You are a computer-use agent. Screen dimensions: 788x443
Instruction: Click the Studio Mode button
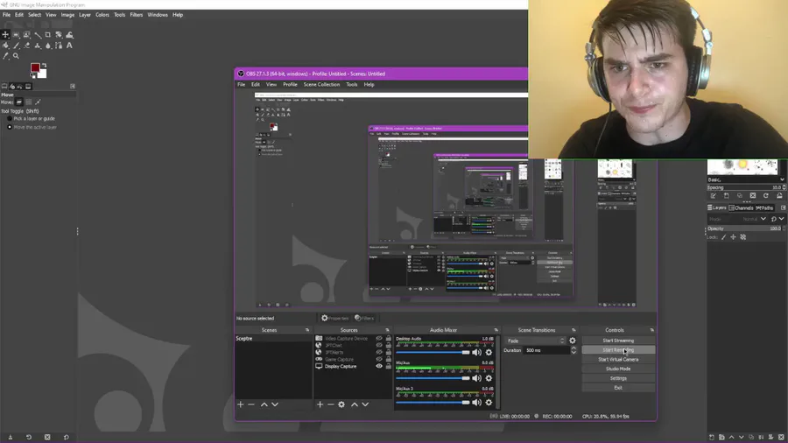(618, 369)
